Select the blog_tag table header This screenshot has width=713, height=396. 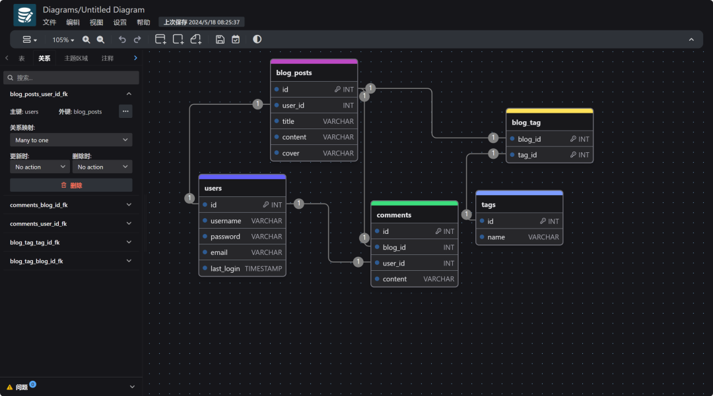[549, 123]
